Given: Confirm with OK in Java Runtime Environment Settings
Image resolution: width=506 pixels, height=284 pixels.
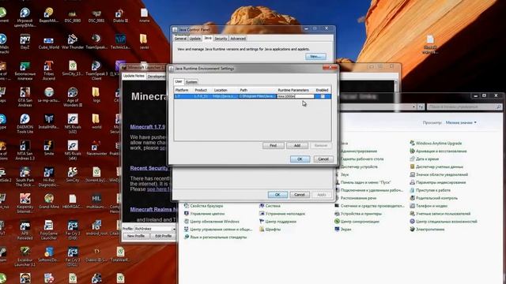Looking at the screenshot, I should point(300,159).
